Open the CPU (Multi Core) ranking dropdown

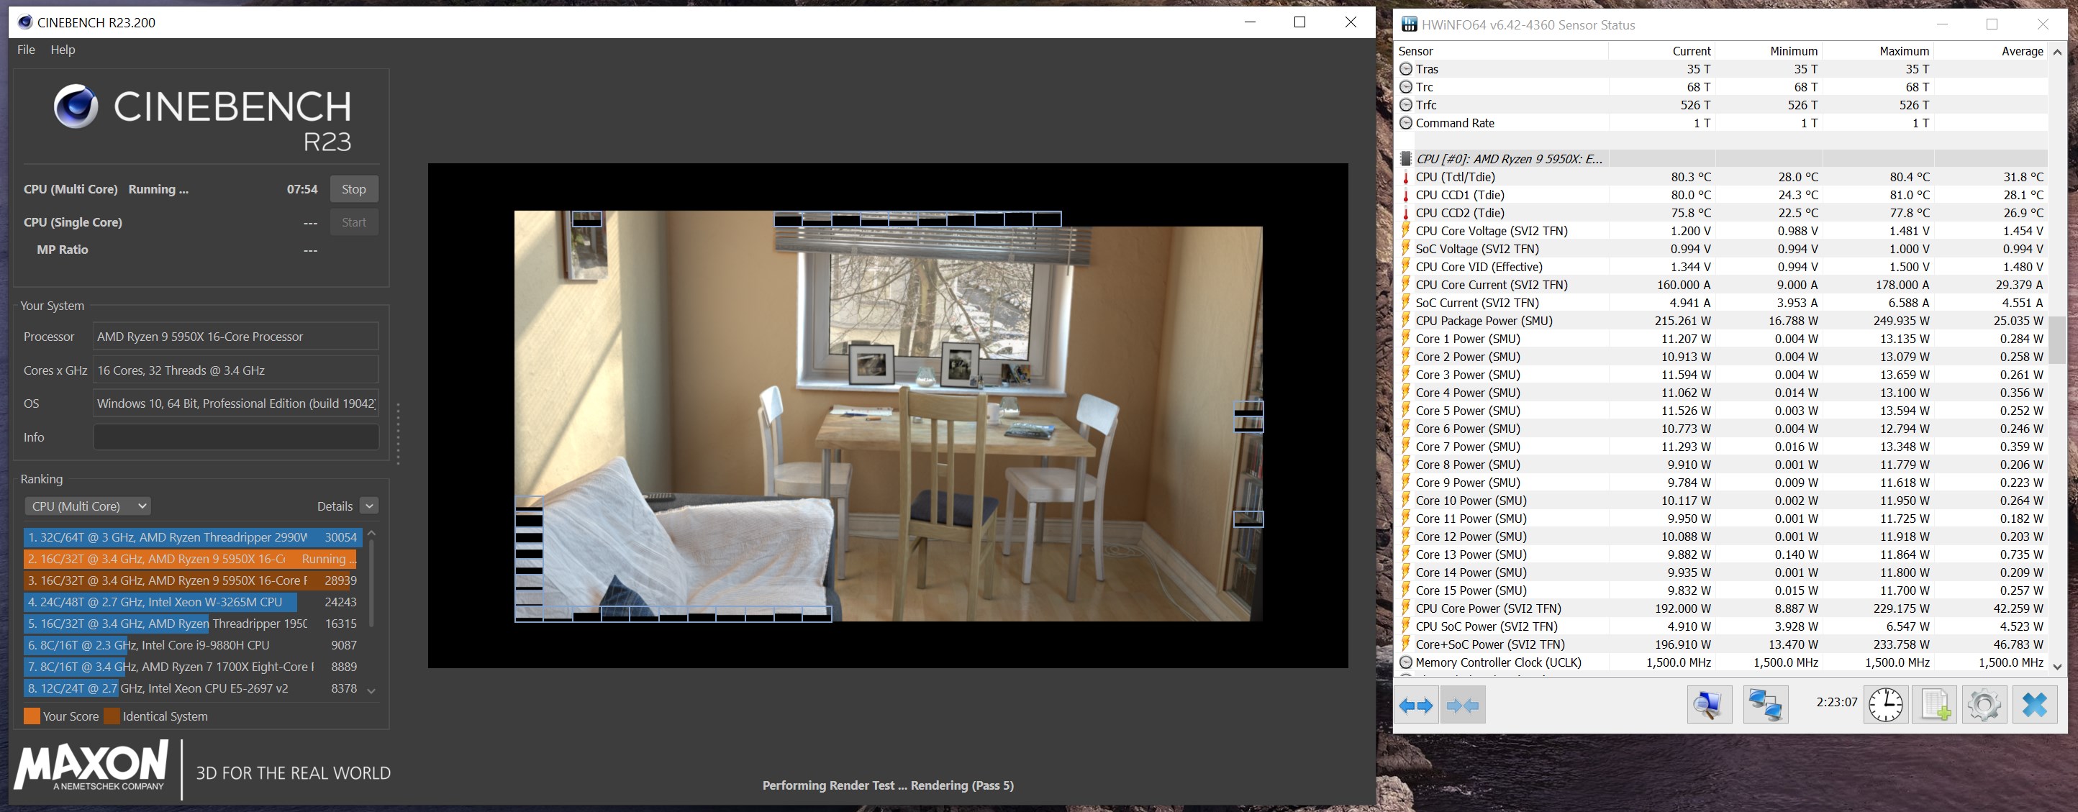point(88,506)
